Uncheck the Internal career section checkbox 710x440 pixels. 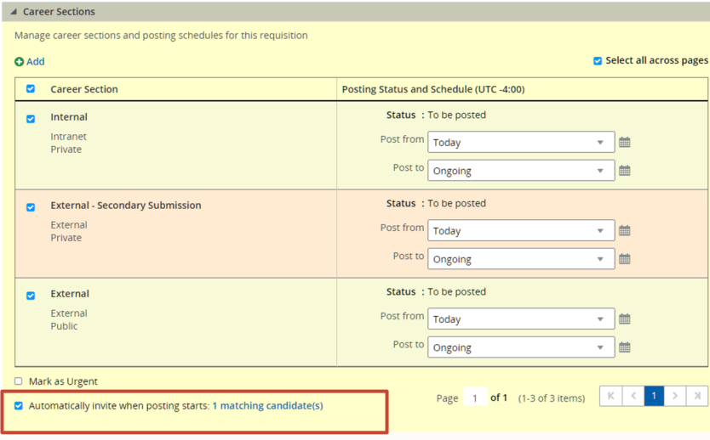coord(31,119)
